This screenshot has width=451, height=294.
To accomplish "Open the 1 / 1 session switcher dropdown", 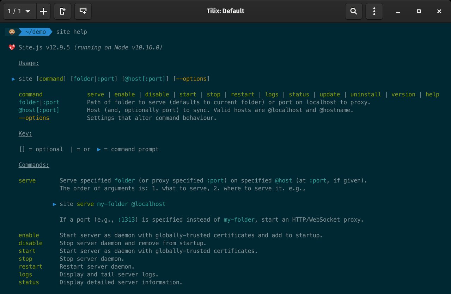I will [19, 11].
